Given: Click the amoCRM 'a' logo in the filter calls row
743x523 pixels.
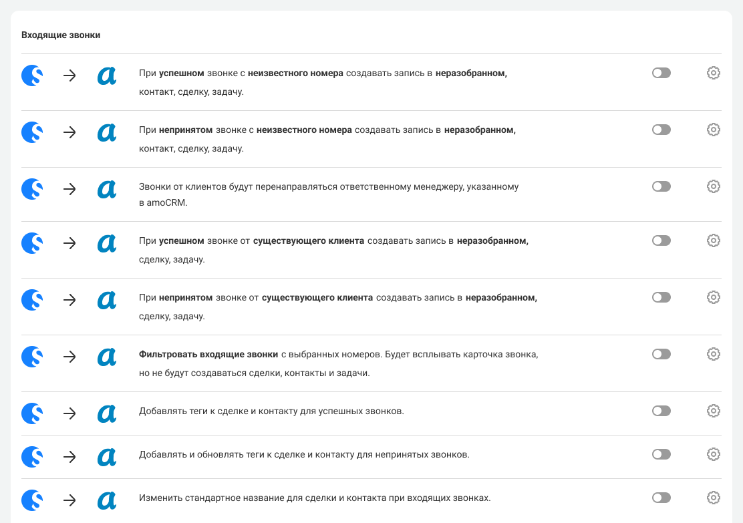Looking at the screenshot, I should click(x=107, y=357).
